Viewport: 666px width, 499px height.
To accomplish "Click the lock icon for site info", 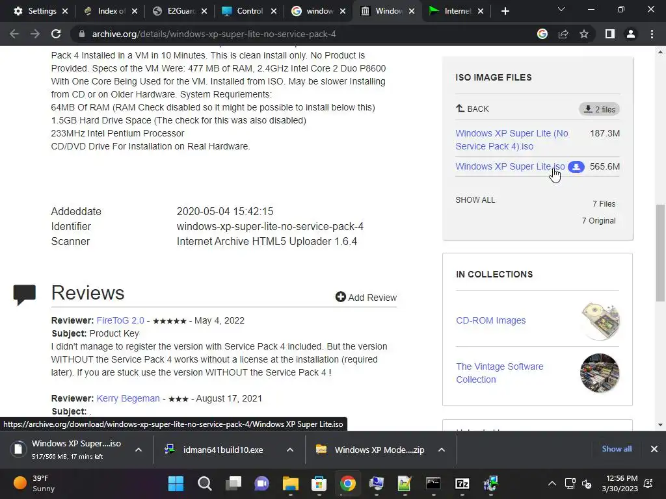I will [x=82, y=34].
